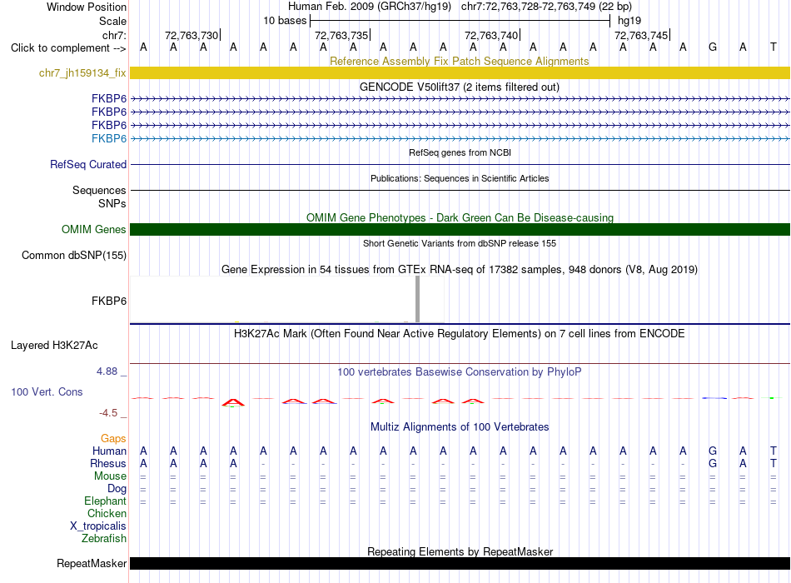Image resolution: width=791 pixels, height=583 pixels.
Task: Click the 'RefSeq Curated' track label
Action: [x=88, y=165]
